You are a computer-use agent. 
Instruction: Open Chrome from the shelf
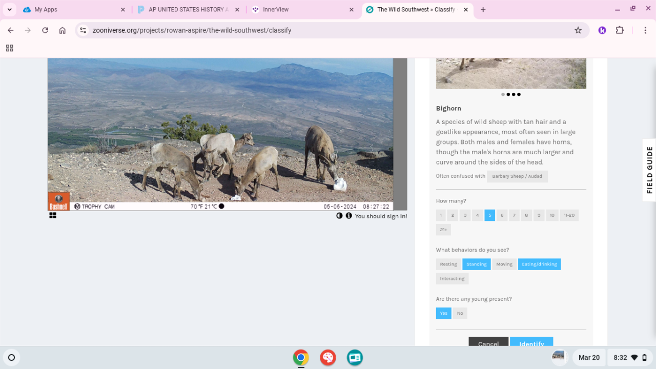pyautogui.click(x=301, y=357)
